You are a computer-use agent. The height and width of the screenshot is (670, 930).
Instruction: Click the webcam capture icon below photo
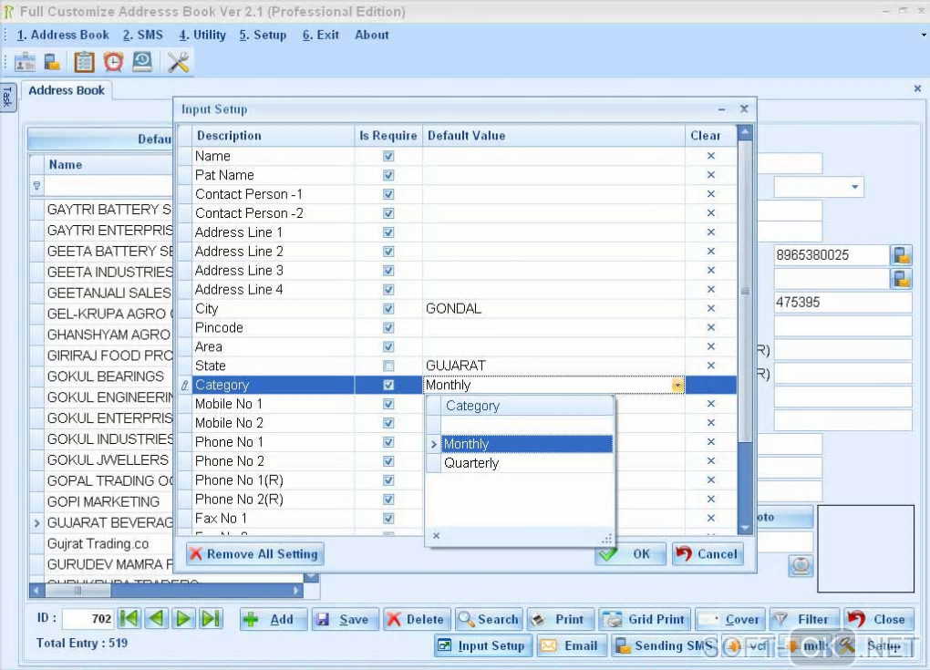(x=801, y=566)
